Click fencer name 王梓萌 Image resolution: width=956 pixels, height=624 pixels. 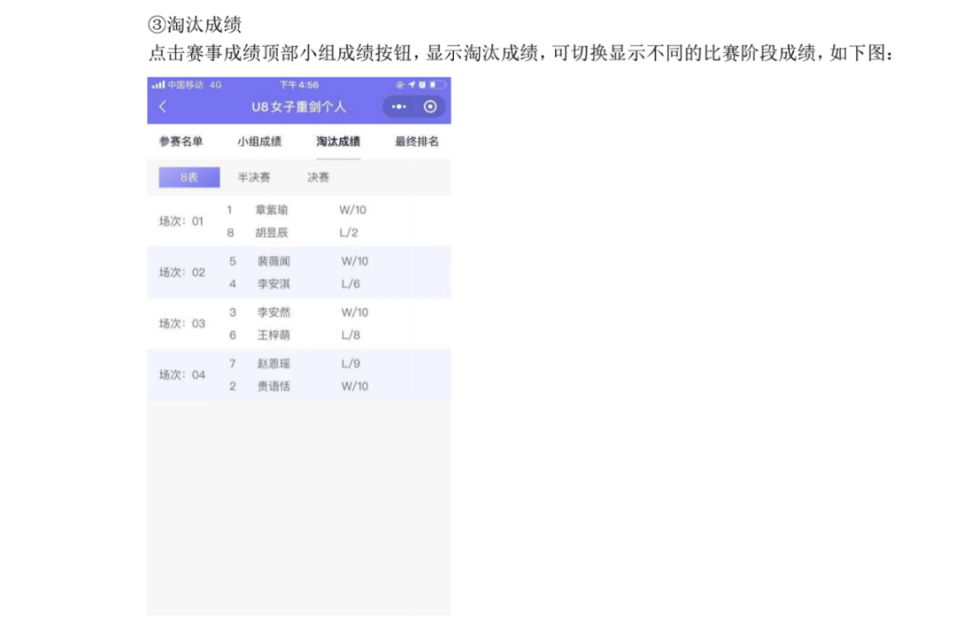point(274,335)
